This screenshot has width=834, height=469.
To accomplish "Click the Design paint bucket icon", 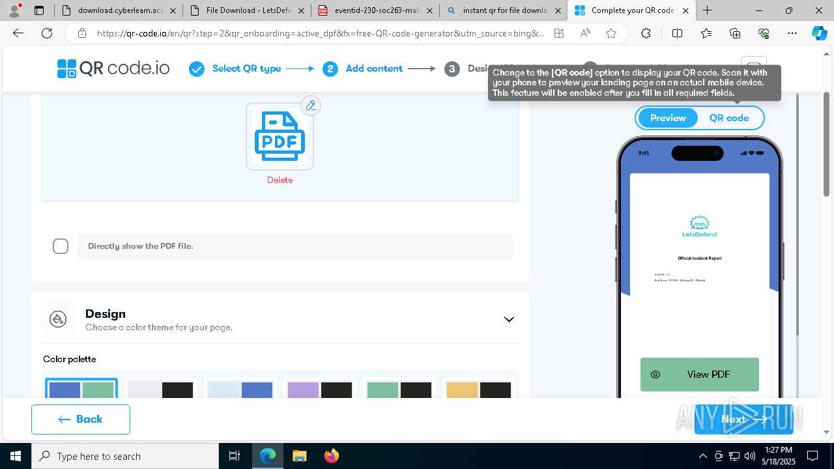I will [x=58, y=319].
